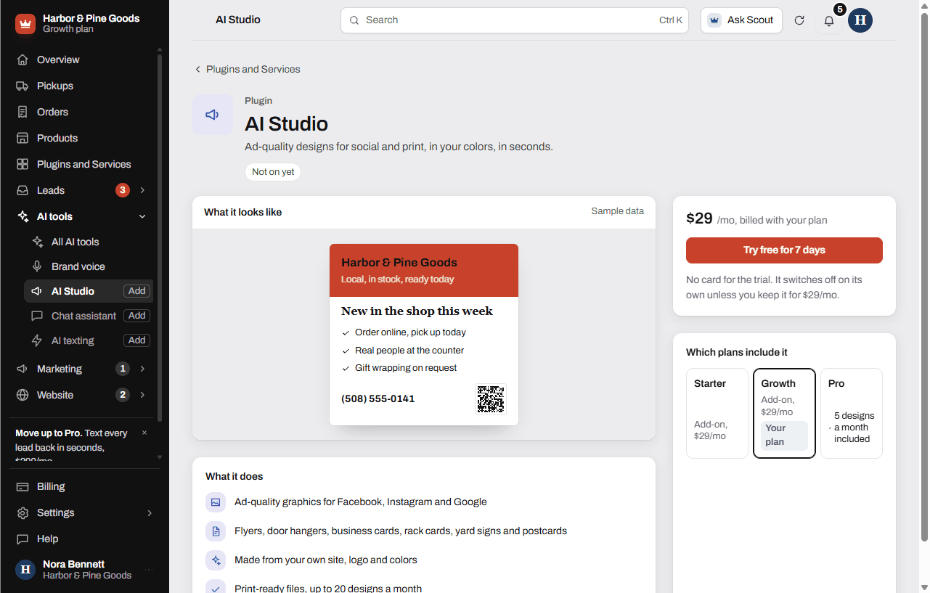Click Try free for 7 days
The image size is (930, 593).
784,250
